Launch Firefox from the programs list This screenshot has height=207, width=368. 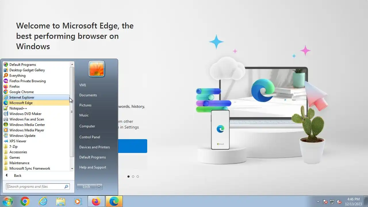[x=36, y=87]
